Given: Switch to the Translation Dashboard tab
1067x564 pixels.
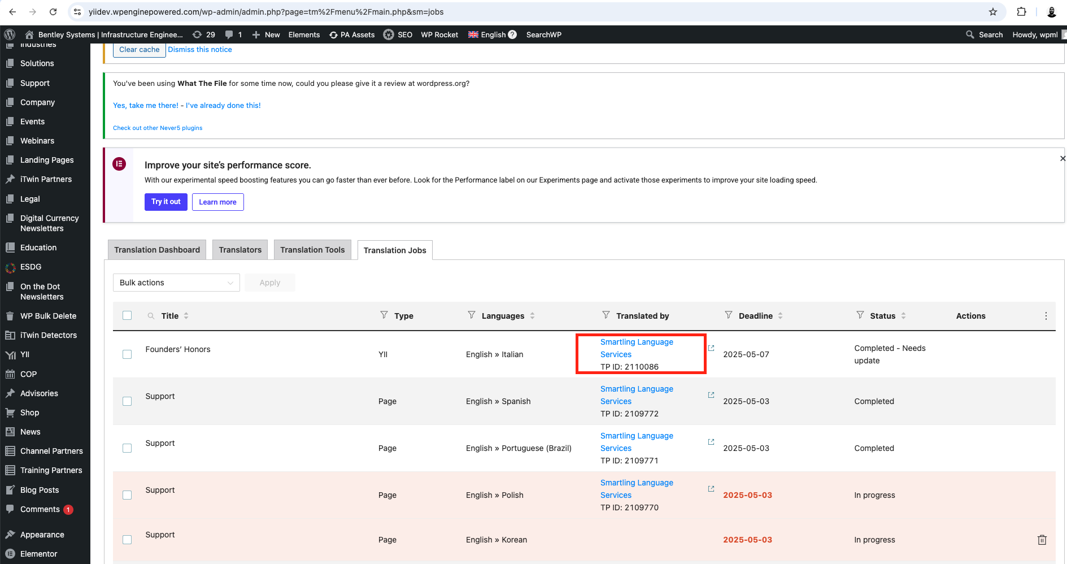Looking at the screenshot, I should pyautogui.click(x=157, y=250).
